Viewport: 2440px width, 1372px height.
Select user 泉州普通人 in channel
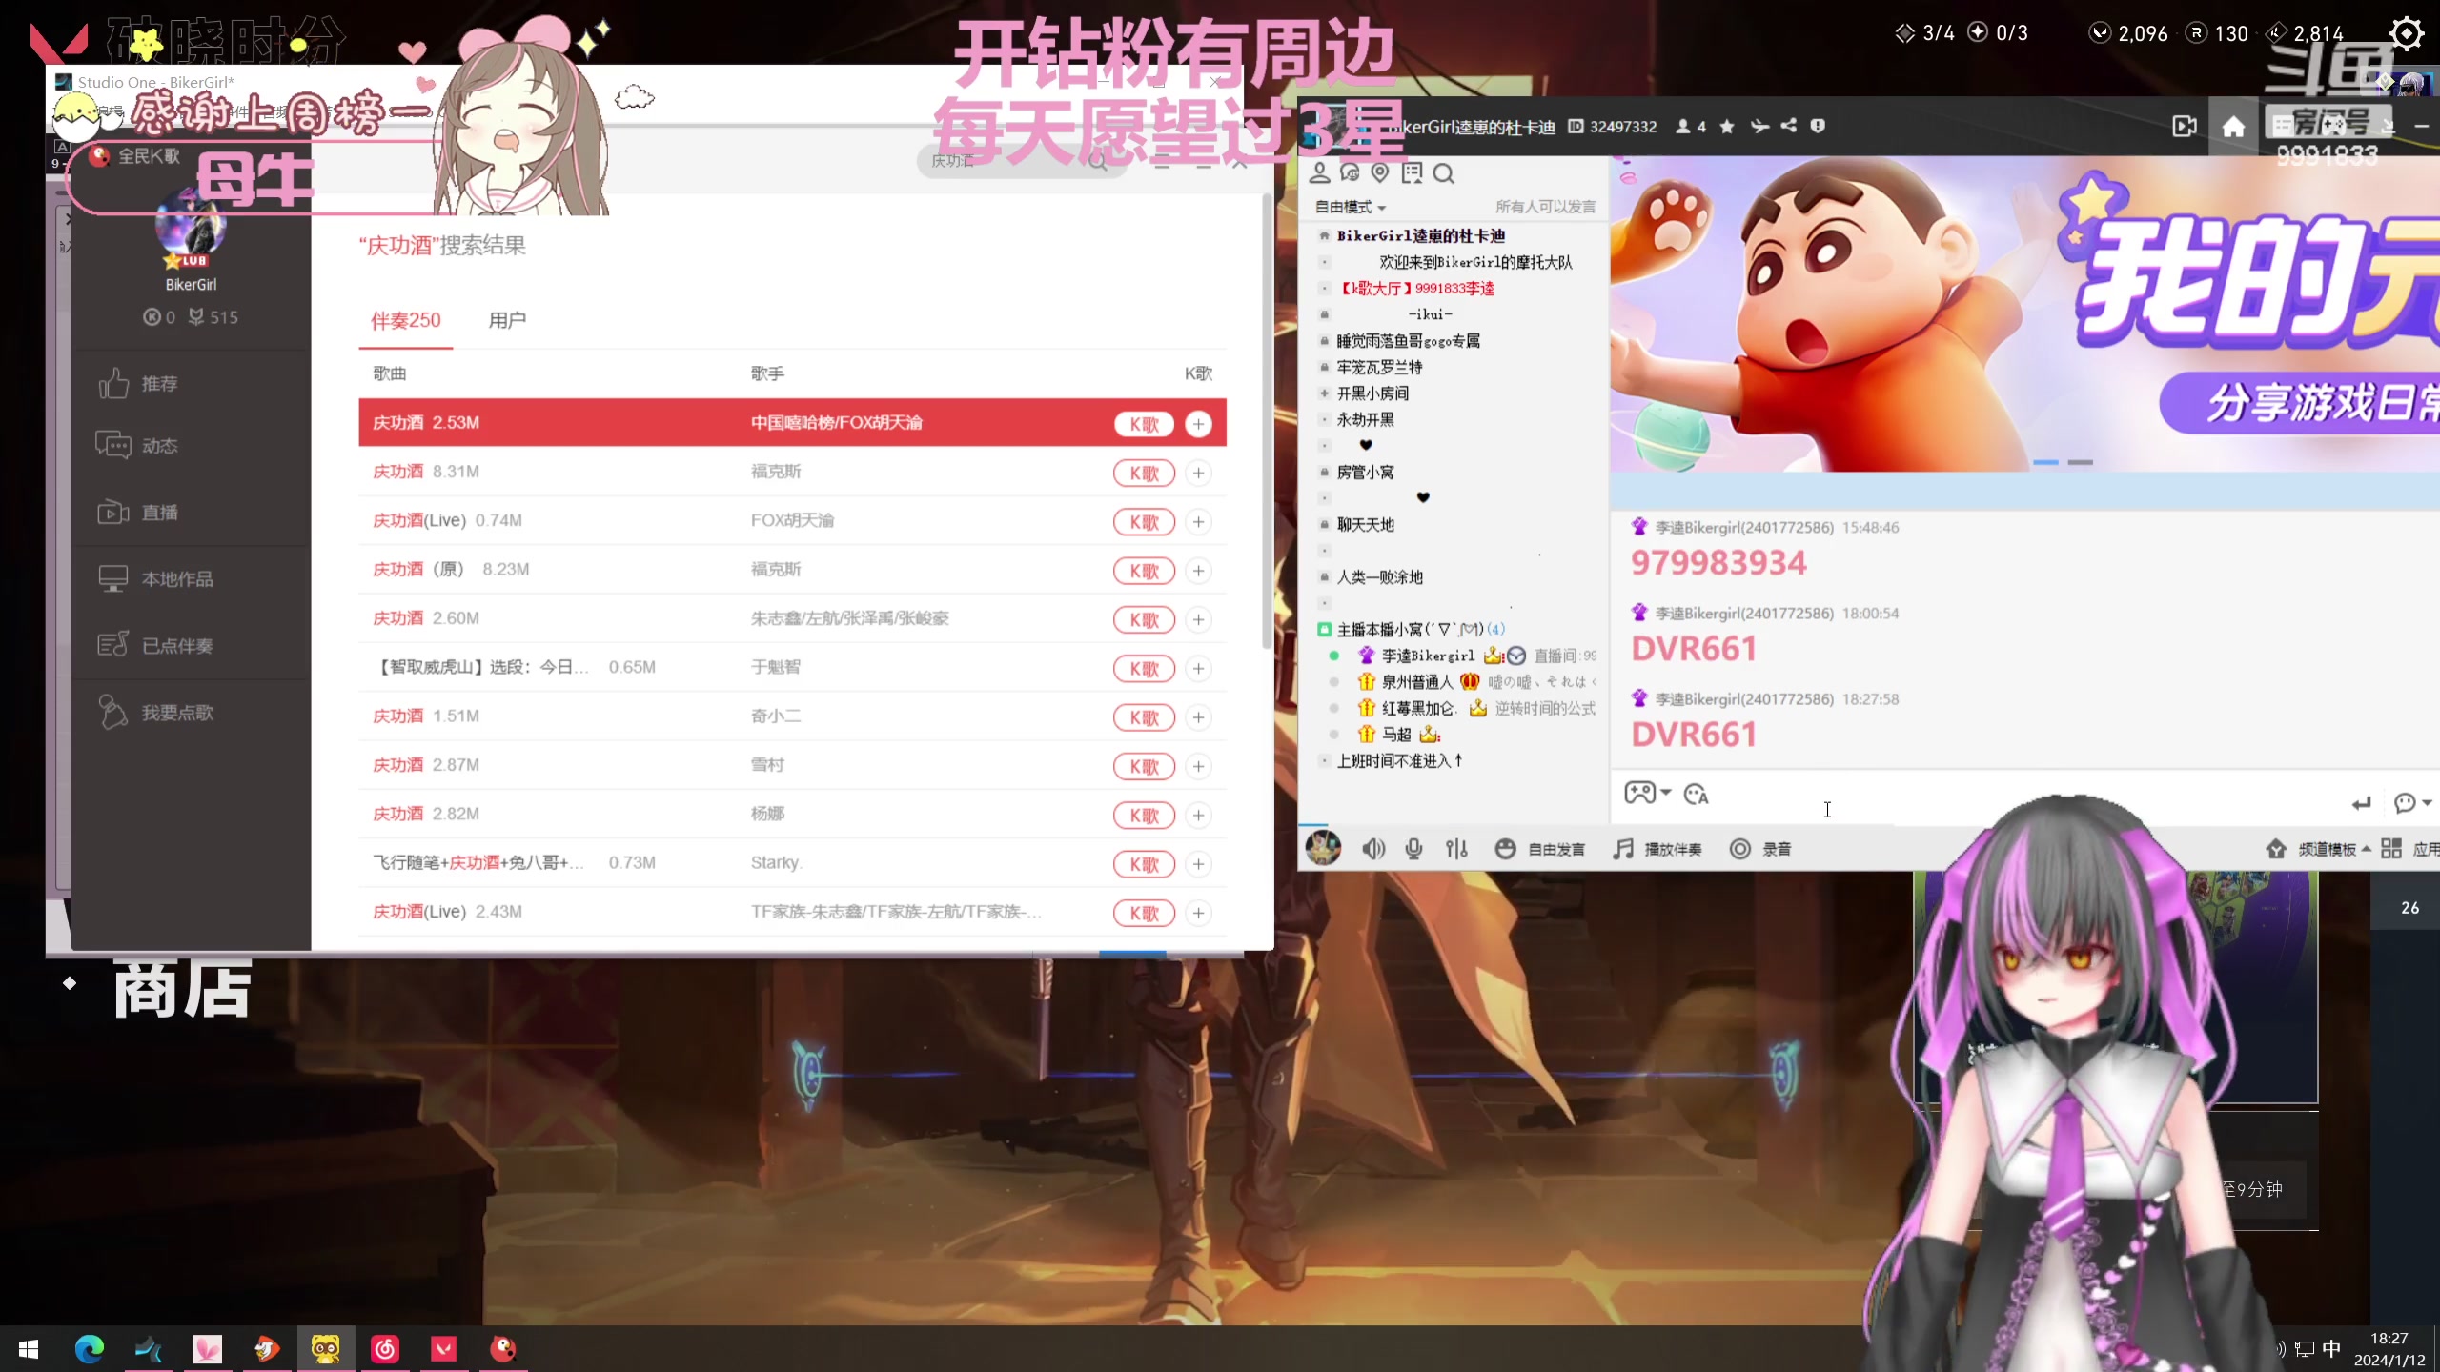pyautogui.click(x=1417, y=682)
